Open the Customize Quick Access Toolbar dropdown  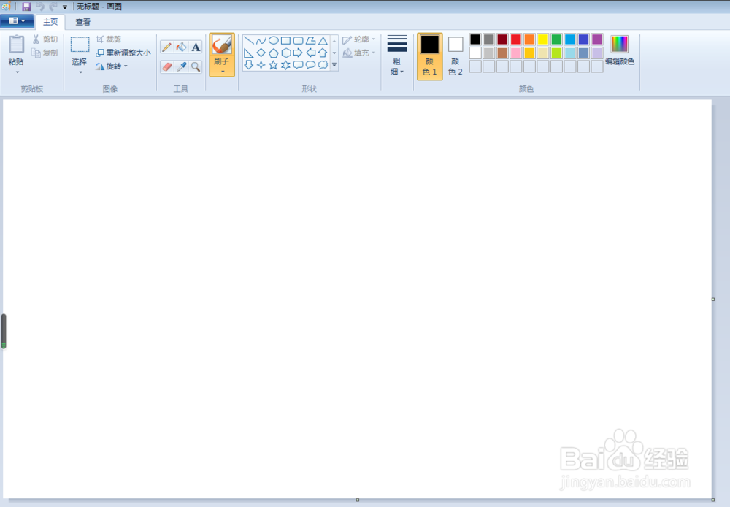pos(65,7)
